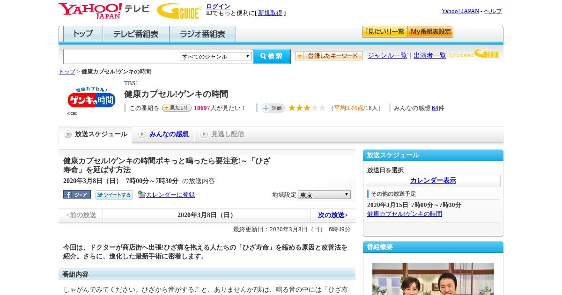Click the ログイン link

(218, 6)
